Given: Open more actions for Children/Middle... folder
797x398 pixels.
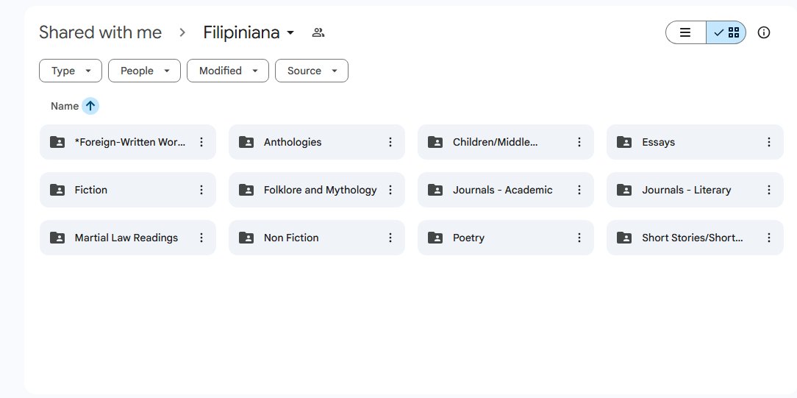Looking at the screenshot, I should (579, 142).
